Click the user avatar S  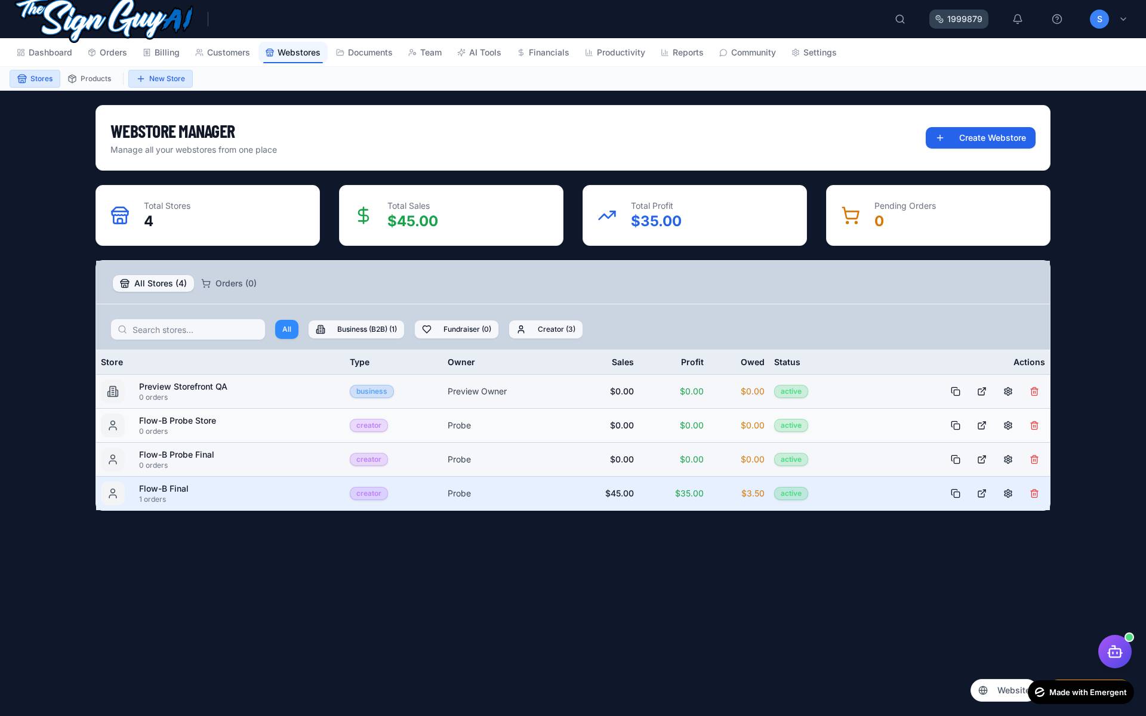pyautogui.click(x=1099, y=19)
